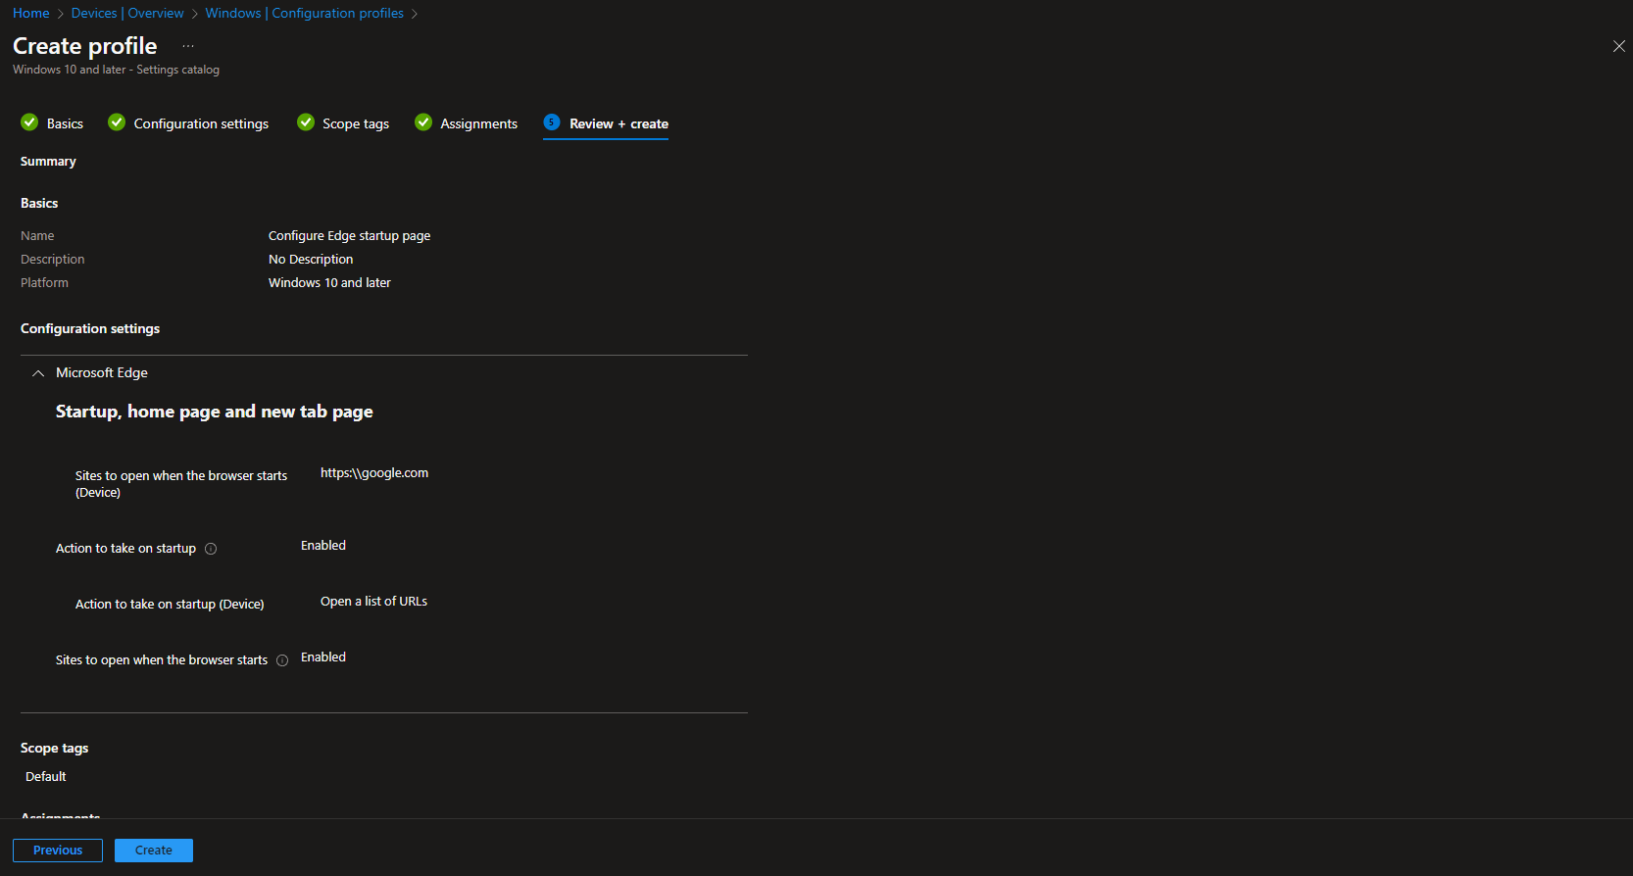This screenshot has height=876, width=1633.
Task: Collapse the Microsoft Edge section chevron
Action: (x=38, y=373)
